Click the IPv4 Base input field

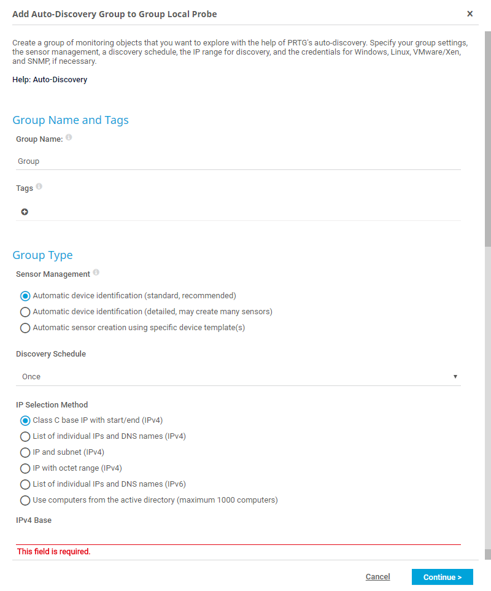pyautogui.click(x=238, y=536)
